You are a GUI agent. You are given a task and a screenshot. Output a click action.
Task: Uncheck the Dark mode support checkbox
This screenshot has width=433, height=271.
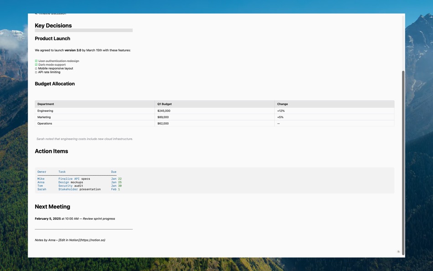pos(36,65)
